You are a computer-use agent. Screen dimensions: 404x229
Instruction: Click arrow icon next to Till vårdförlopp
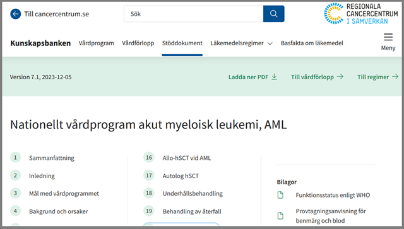(x=340, y=77)
